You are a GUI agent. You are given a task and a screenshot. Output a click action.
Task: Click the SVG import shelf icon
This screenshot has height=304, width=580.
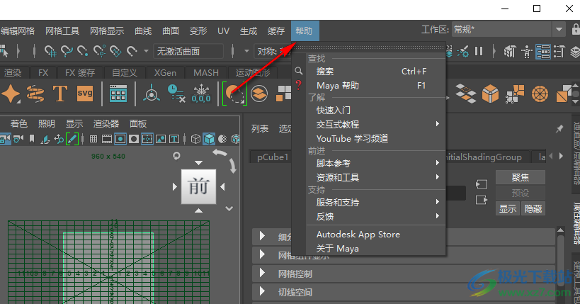pyautogui.click(x=85, y=94)
